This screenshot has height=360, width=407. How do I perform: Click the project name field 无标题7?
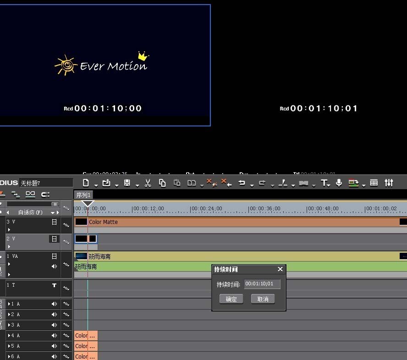point(46,183)
